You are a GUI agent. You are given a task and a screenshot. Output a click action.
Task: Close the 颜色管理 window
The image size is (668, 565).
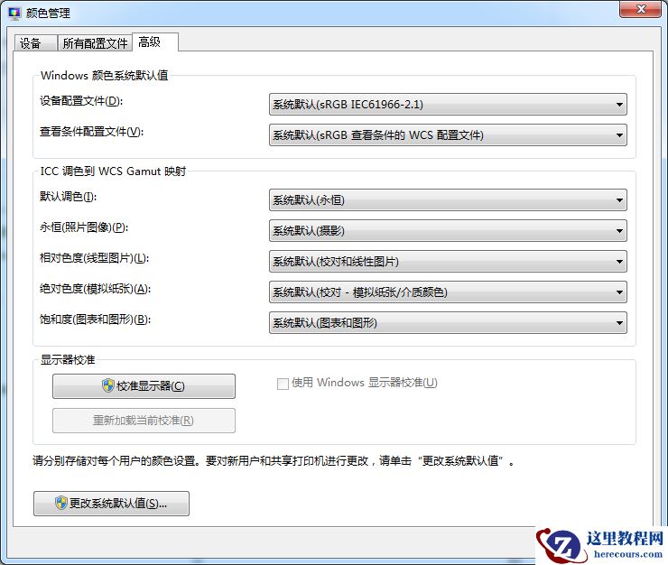[x=640, y=9]
